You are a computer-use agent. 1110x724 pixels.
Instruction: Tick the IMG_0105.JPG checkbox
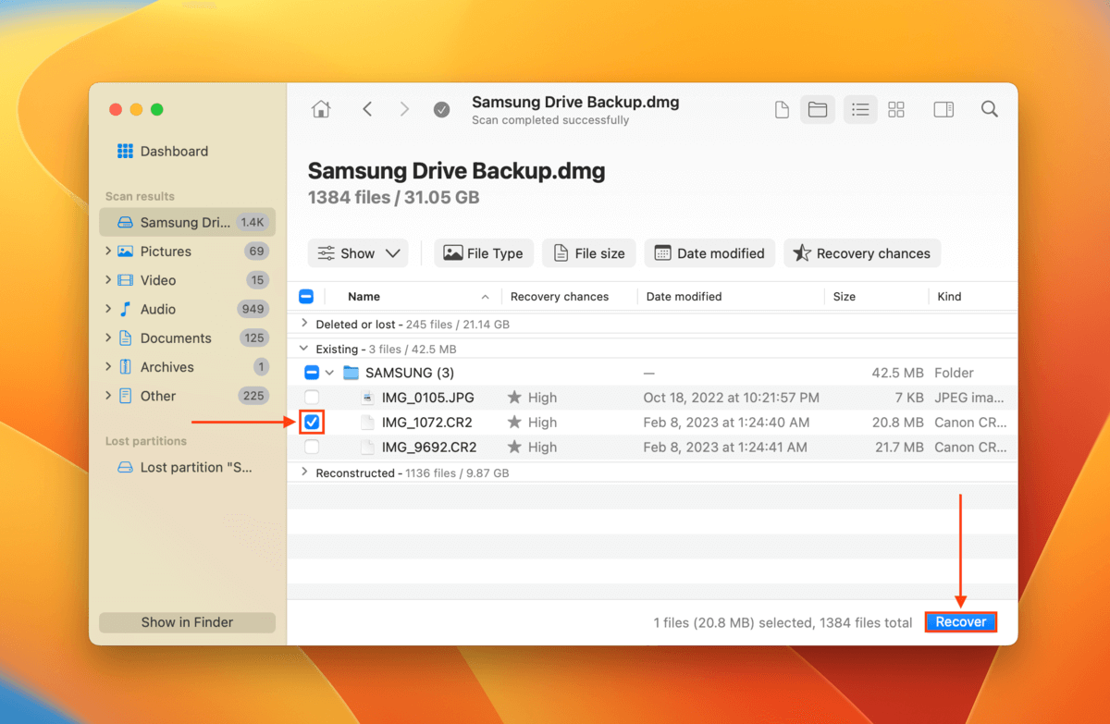312,398
